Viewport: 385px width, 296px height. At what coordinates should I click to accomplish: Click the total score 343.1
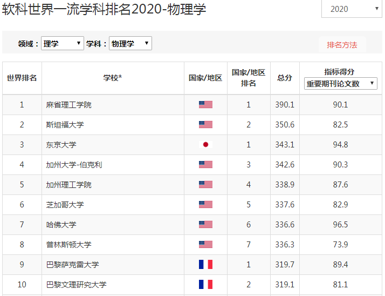pos(285,145)
